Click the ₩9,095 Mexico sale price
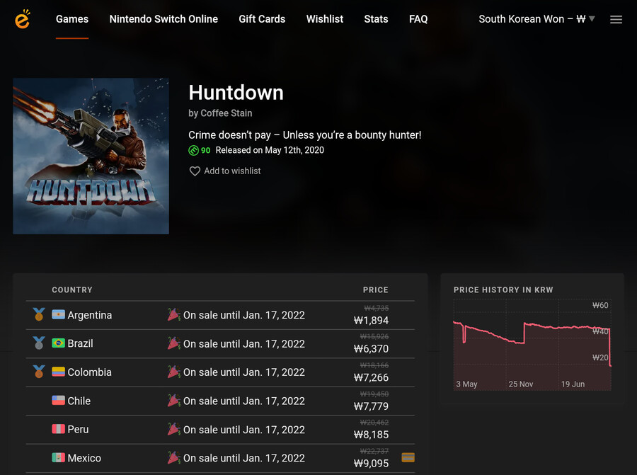Image resolution: width=637 pixels, height=475 pixels. (x=371, y=463)
